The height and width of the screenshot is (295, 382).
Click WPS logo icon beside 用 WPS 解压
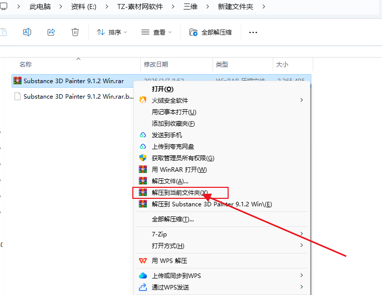point(143,260)
